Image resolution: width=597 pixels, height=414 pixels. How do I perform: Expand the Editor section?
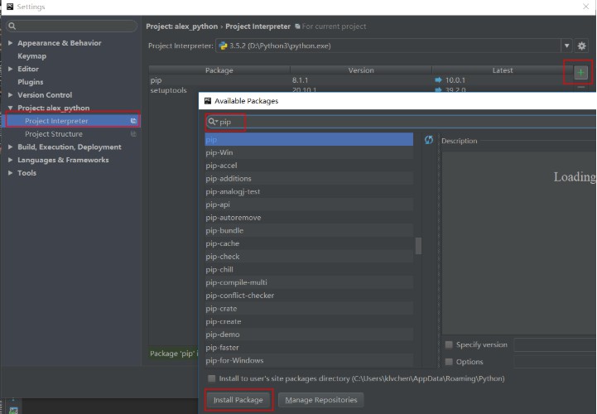[10, 69]
